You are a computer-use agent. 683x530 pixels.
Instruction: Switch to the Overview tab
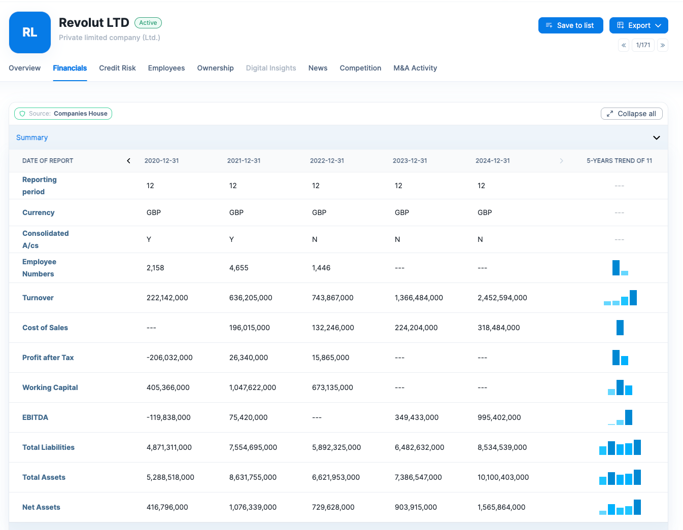click(25, 68)
